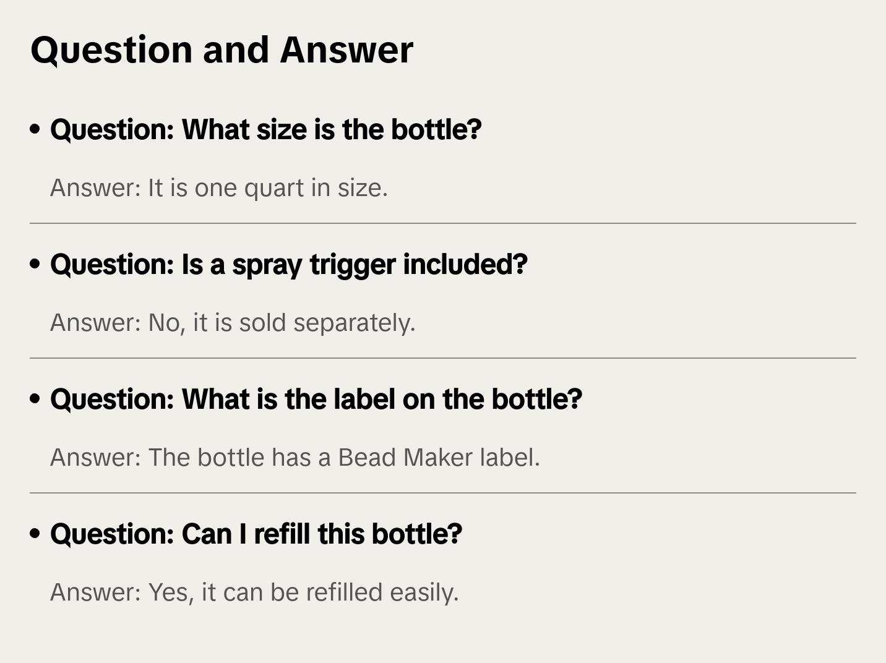Select the "Can I refill this bottle?" question
The width and height of the screenshot is (886, 663).
tap(256, 534)
